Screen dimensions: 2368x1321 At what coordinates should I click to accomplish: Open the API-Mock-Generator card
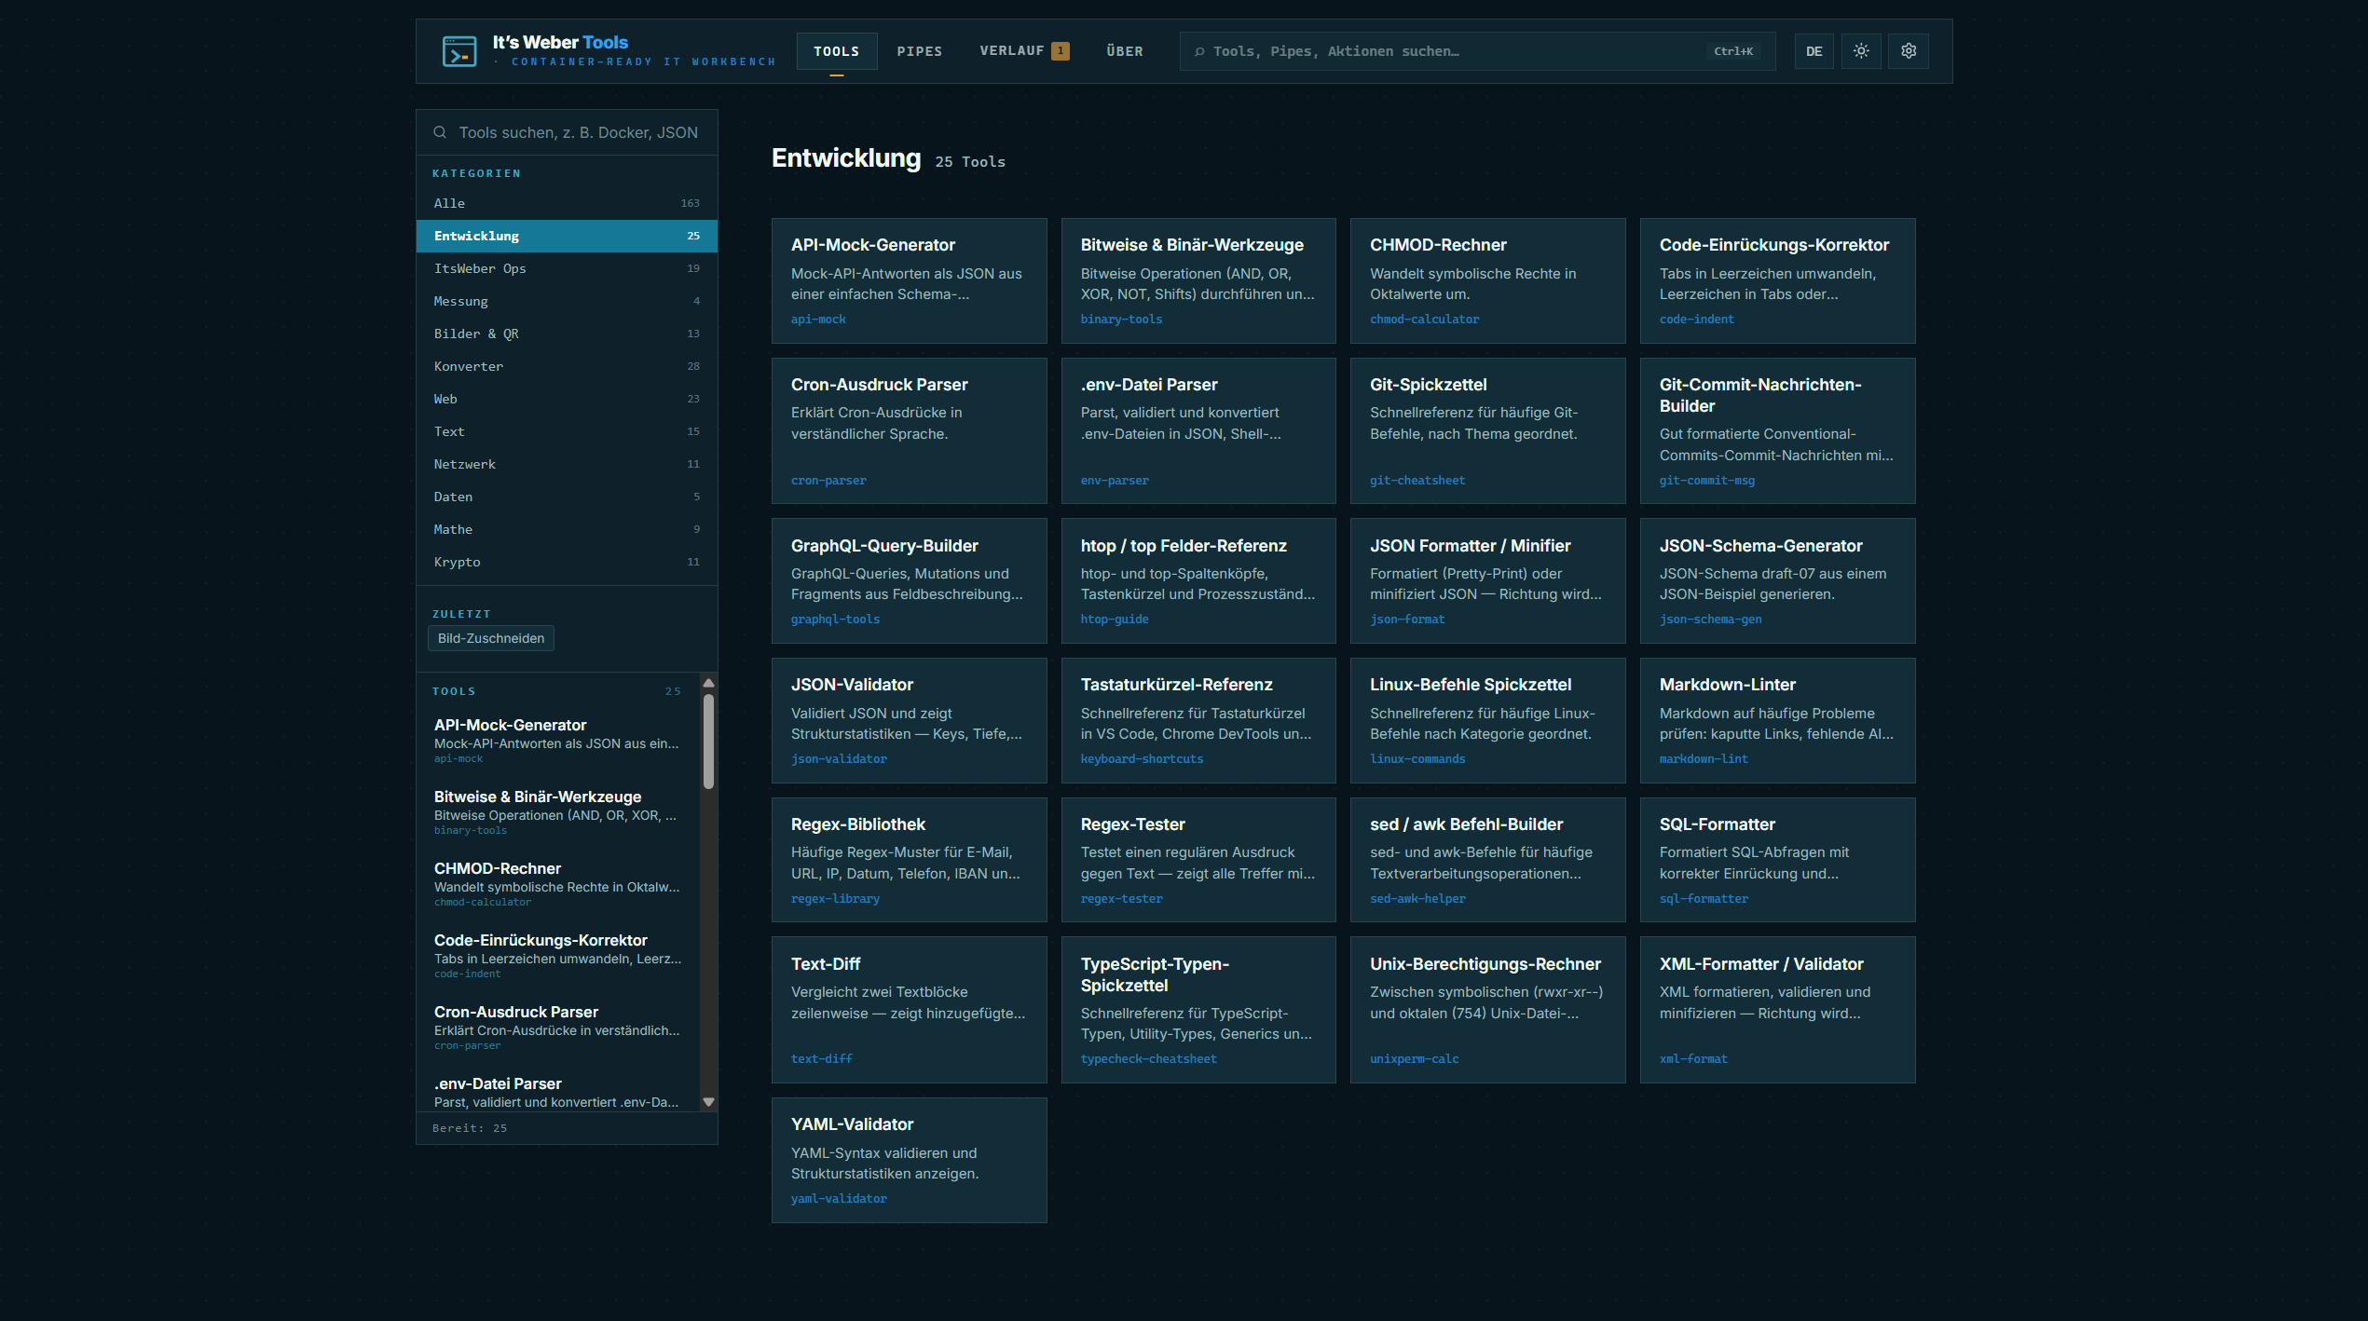click(909, 280)
